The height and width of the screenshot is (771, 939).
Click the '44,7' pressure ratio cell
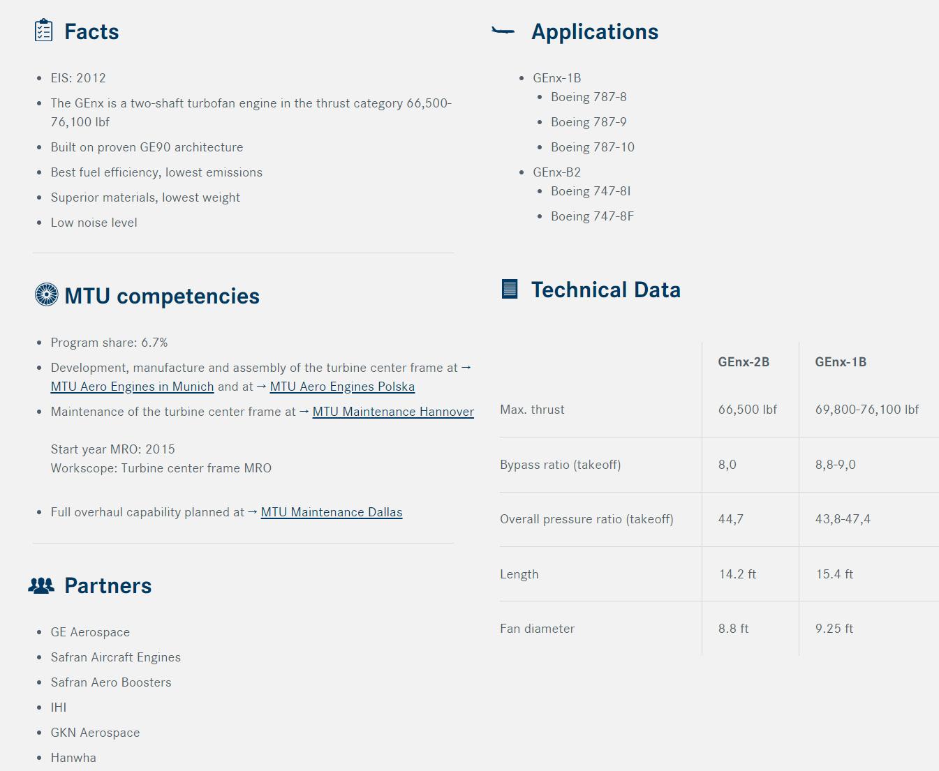731,519
